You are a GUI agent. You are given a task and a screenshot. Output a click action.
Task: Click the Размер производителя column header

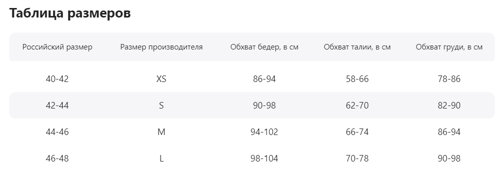click(161, 47)
